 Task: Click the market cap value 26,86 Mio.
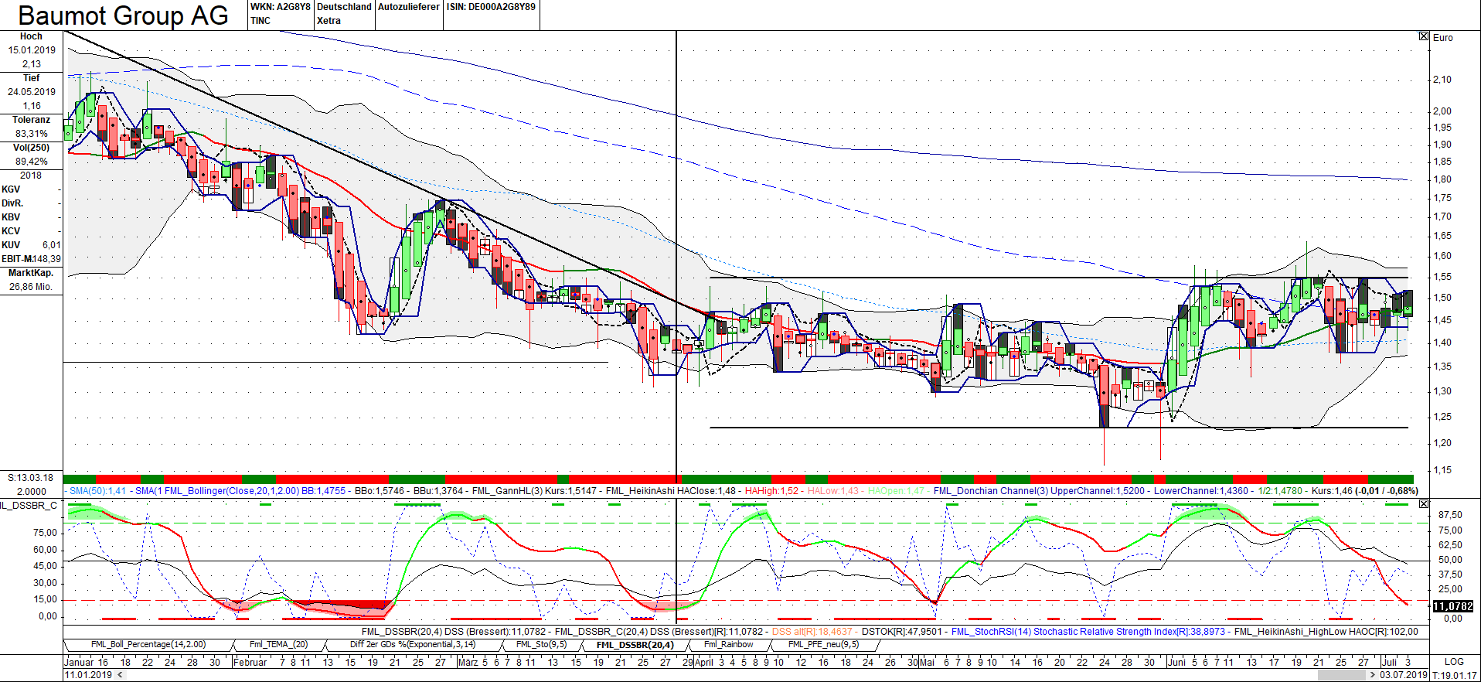click(x=31, y=287)
